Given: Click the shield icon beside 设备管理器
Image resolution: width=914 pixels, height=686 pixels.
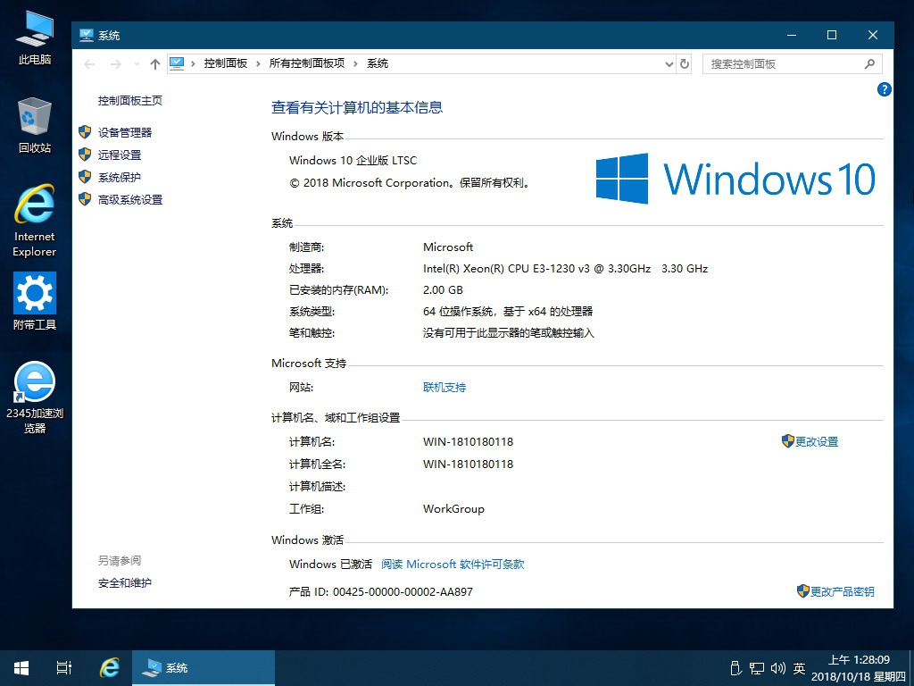Looking at the screenshot, I should pyautogui.click(x=85, y=132).
